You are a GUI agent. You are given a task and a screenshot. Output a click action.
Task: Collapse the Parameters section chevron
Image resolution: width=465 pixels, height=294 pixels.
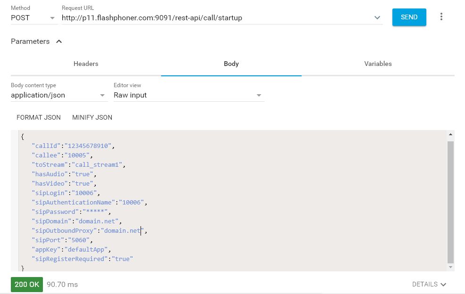(x=59, y=41)
